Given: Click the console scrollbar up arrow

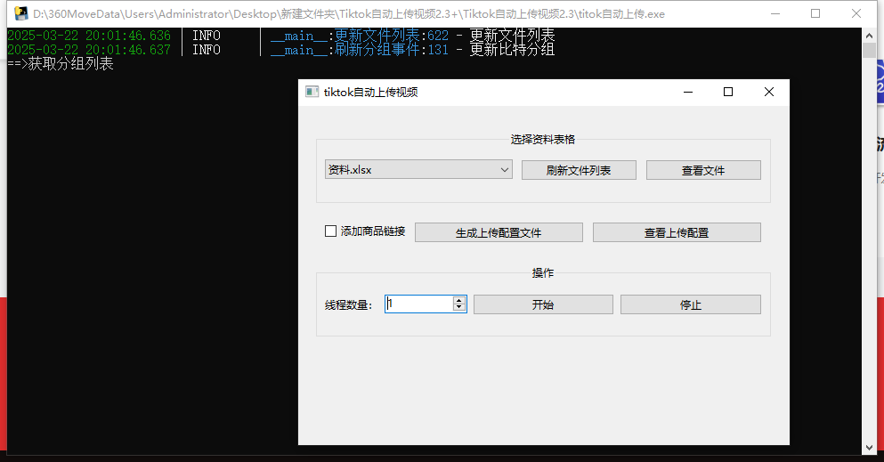Looking at the screenshot, I should click(x=870, y=35).
